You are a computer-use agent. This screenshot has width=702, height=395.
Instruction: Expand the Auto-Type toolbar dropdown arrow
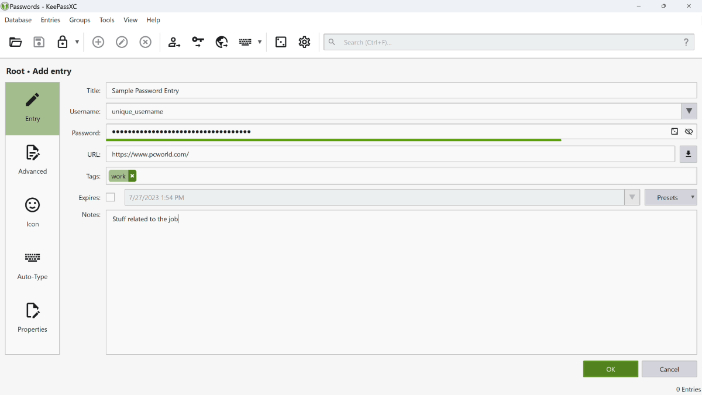(259, 42)
